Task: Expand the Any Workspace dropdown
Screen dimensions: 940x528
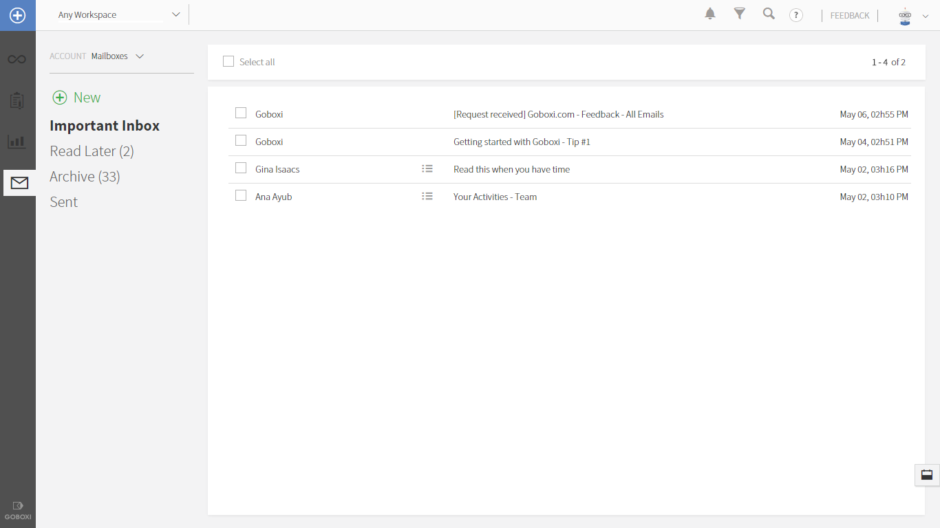Action: tap(175, 14)
